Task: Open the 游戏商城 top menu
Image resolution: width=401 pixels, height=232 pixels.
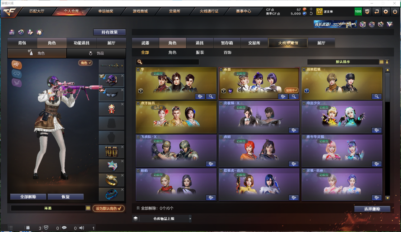Action: 140,11
